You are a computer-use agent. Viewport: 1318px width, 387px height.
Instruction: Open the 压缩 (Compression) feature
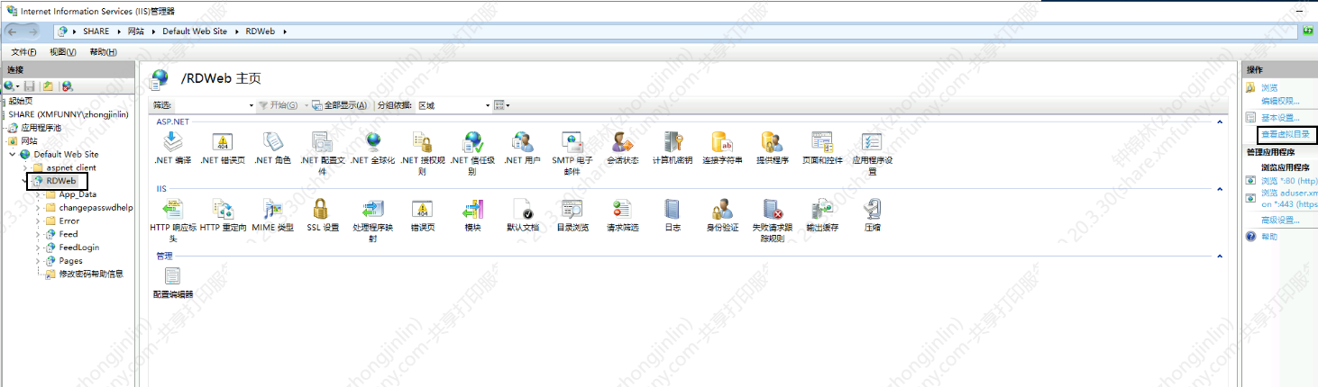click(872, 210)
